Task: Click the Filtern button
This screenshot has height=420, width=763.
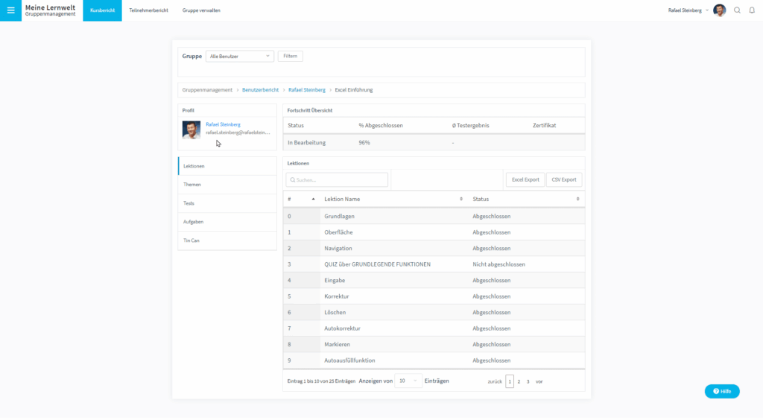Action: tap(290, 56)
